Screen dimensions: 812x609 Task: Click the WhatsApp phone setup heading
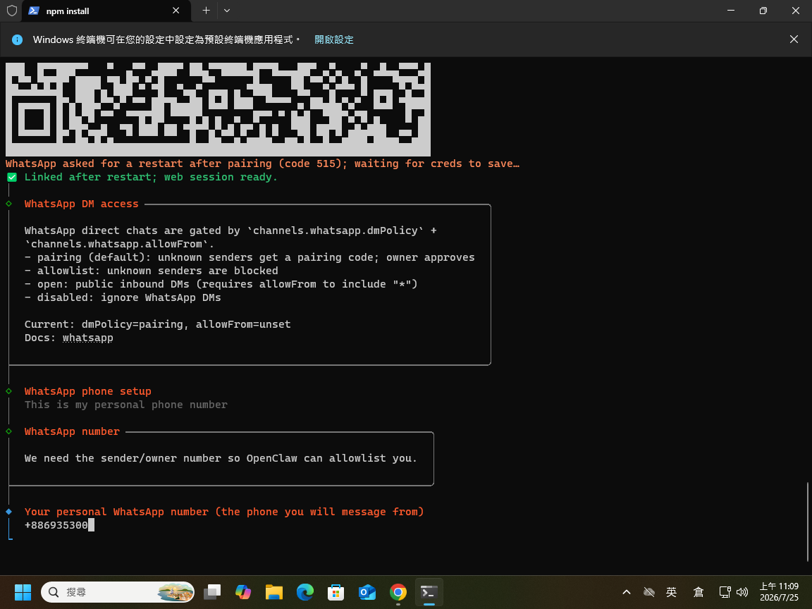click(x=87, y=391)
